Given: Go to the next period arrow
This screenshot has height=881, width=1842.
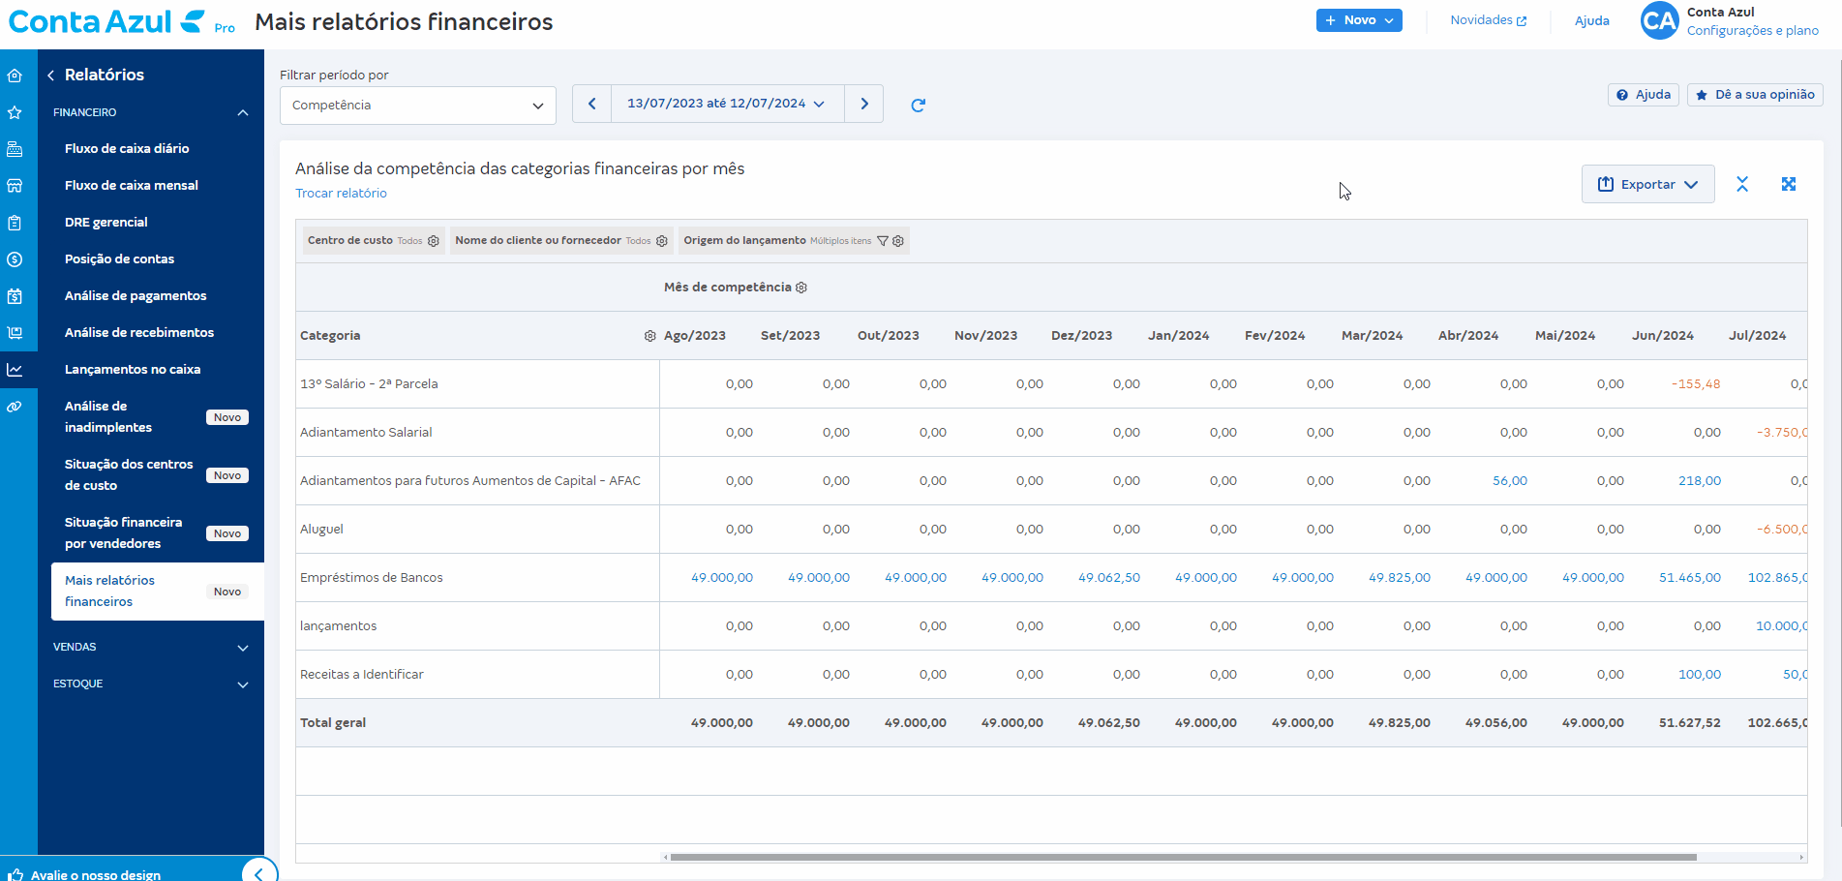Looking at the screenshot, I should point(864,104).
